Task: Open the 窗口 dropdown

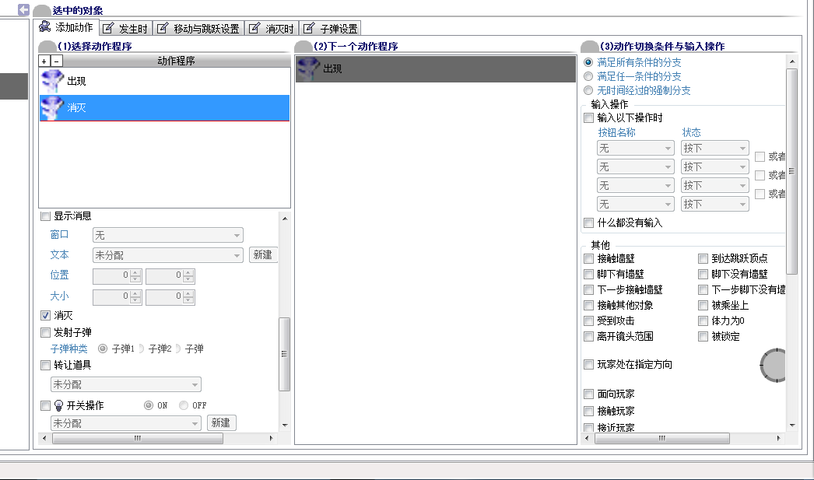Action: 167,235
